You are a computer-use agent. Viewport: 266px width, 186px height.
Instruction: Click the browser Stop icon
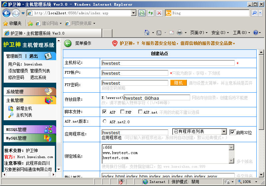(159, 13)
